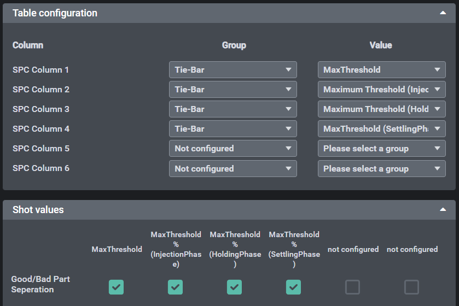
Task: Uncheck the MaxThreshold Good/Bad Part checkbox
Action: point(116,287)
